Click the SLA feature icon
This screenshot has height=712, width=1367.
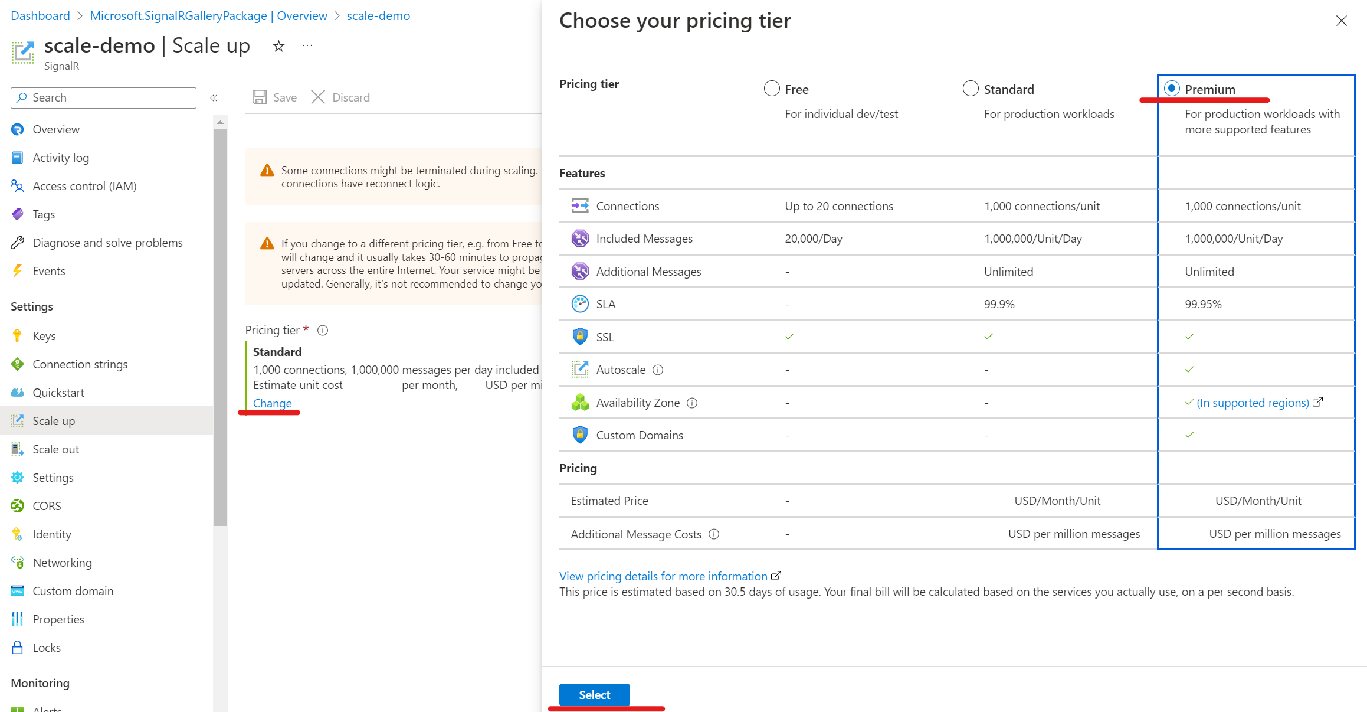[x=579, y=304]
